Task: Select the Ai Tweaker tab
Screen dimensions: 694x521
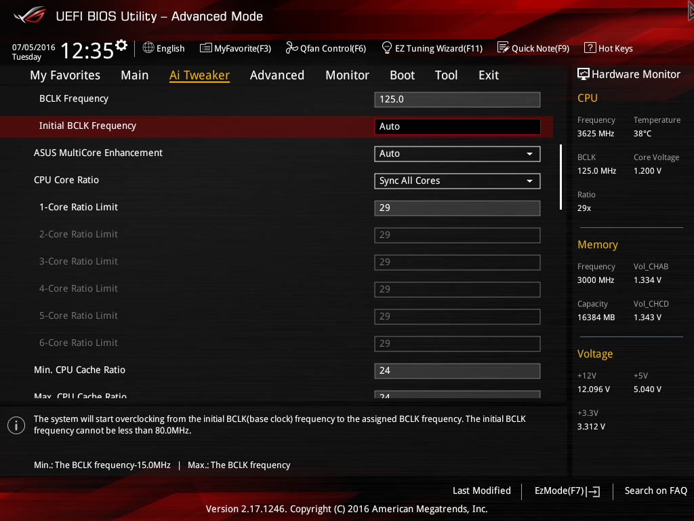Action: tap(199, 75)
